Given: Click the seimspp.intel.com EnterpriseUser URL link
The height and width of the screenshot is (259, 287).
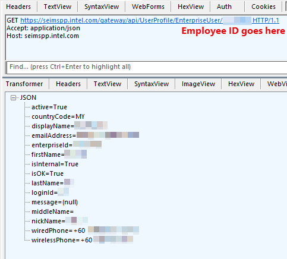Looking at the screenshot, I should click(150, 20).
